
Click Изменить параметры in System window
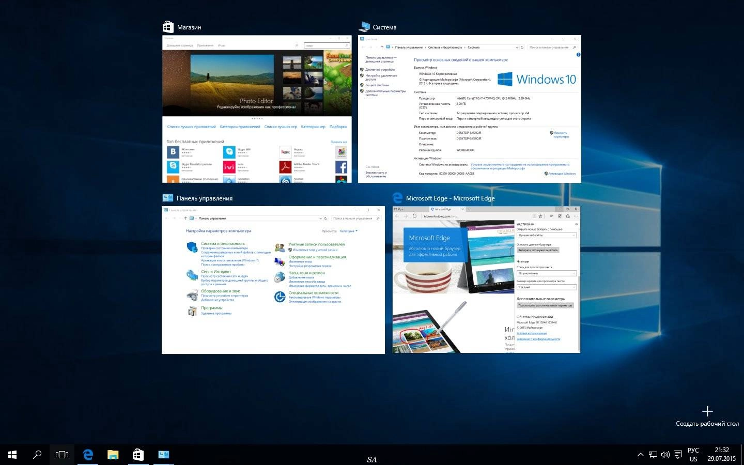pyautogui.click(x=560, y=135)
